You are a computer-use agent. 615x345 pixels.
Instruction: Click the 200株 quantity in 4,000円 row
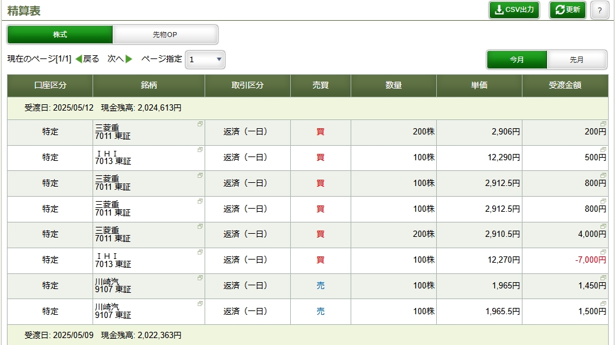(x=424, y=234)
